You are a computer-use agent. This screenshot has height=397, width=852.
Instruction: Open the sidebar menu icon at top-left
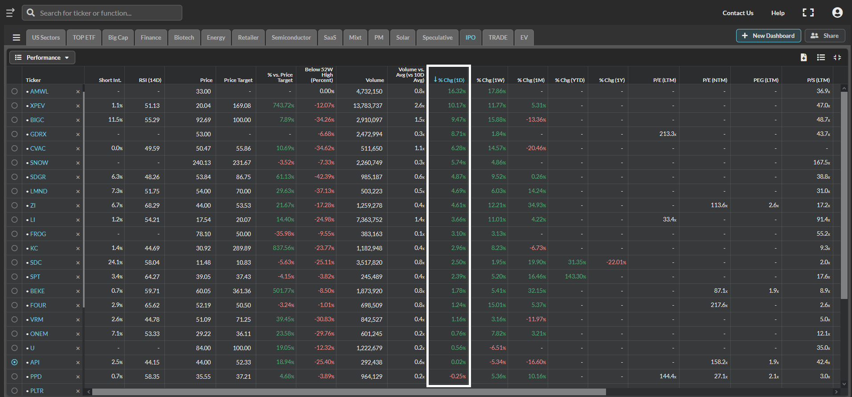click(x=10, y=12)
